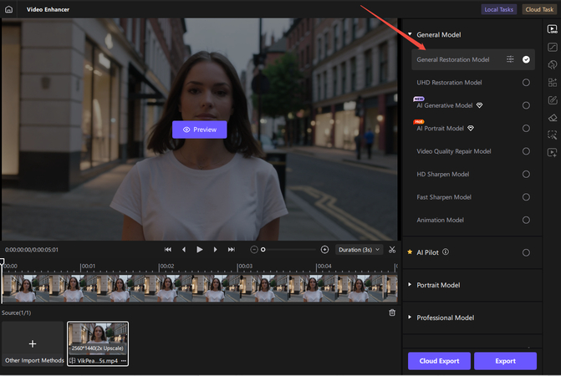The image size is (561, 376).
Task: Click Other Import Methods tile
Action: 33,343
